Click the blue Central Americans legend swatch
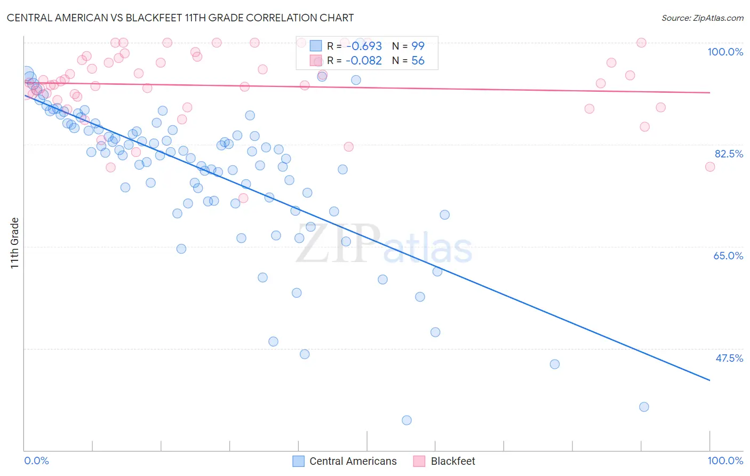Screen dimensions: 750x476 coord(299,461)
